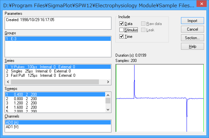Viewport: 209px width, 138px height.
Task: Click the Parameters text box
Action: pos(58,23)
